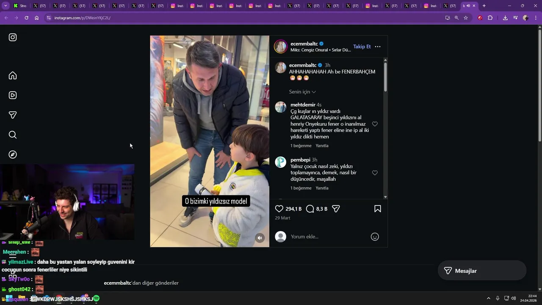Image resolution: width=542 pixels, height=305 pixels.
Task: Click the Instagram logo in the sidebar
Action: pos(13,37)
